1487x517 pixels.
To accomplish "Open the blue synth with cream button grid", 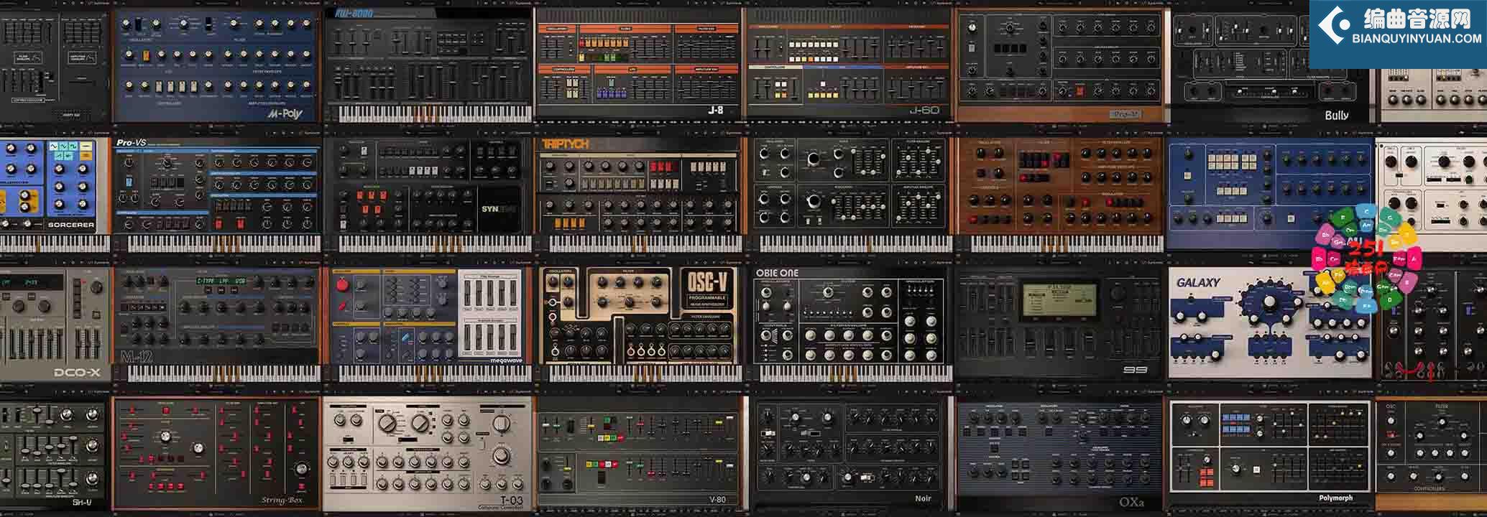I will 1271,194.
